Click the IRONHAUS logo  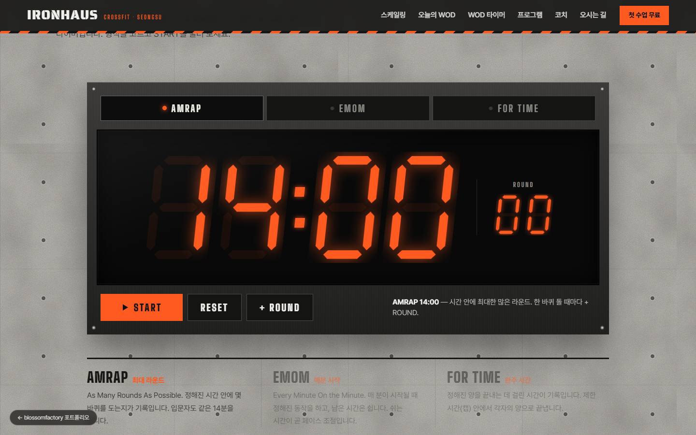pos(62,15)
